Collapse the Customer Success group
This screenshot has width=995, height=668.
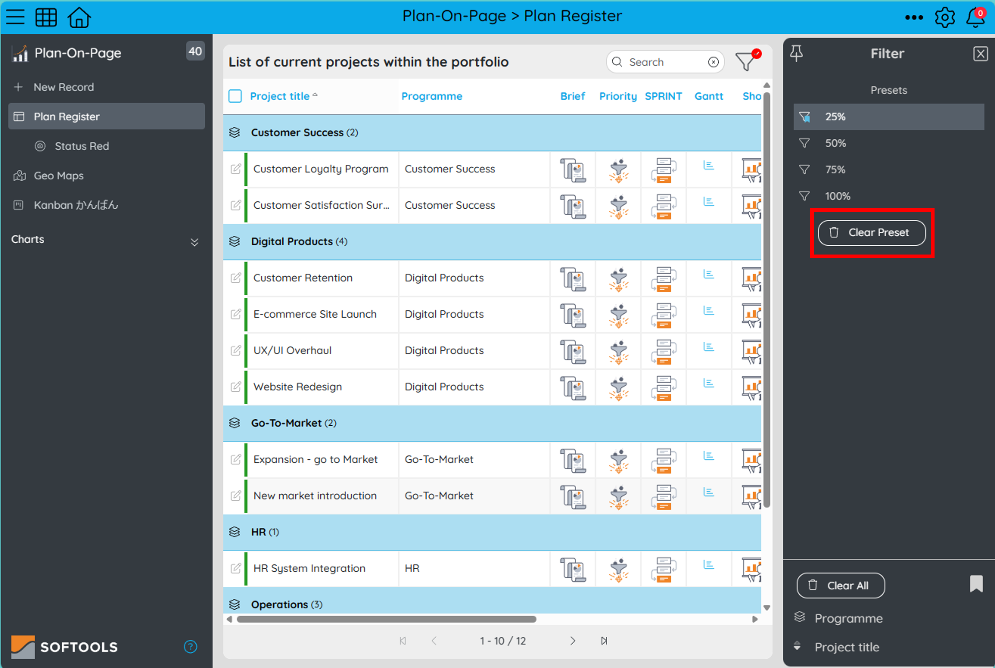pos(235,133)
